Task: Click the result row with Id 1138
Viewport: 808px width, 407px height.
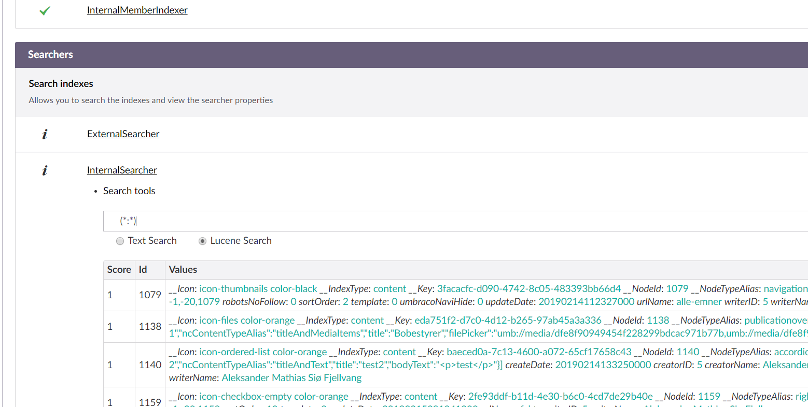Action: click(150, 327)
